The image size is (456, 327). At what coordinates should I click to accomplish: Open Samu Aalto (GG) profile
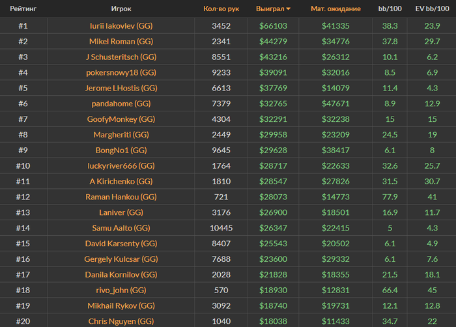121,228
